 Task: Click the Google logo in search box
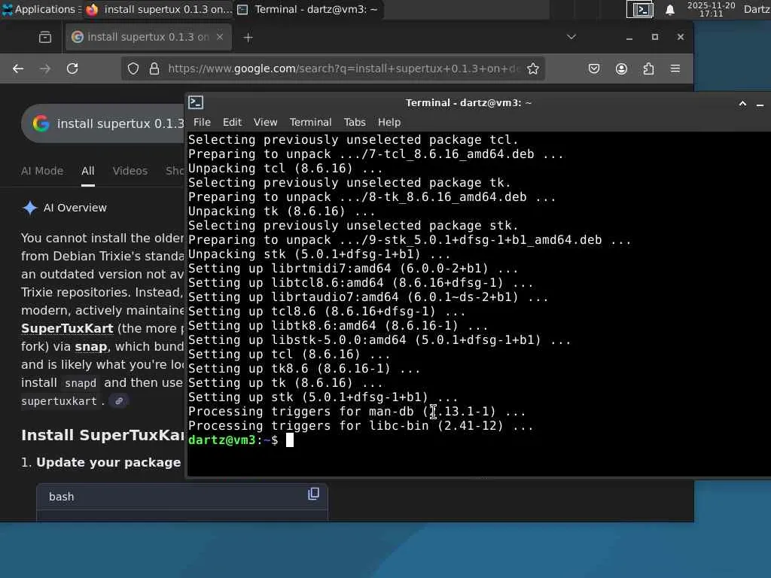[x=41, y=123]
